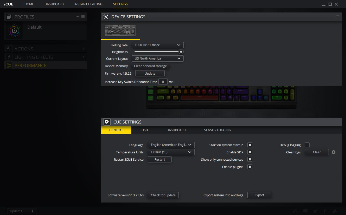This screenshot has height=215, width=346.
Task: Click the Device Settings wrench icon
Action: (106, 17)
